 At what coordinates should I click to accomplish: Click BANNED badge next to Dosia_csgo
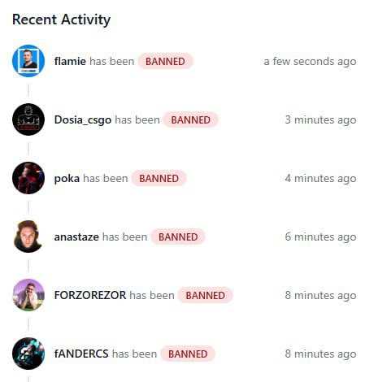pos(191,119)
